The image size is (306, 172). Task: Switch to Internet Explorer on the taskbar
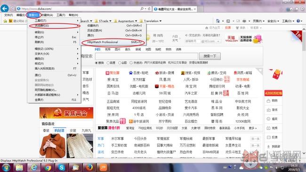[x=34, y=168]
